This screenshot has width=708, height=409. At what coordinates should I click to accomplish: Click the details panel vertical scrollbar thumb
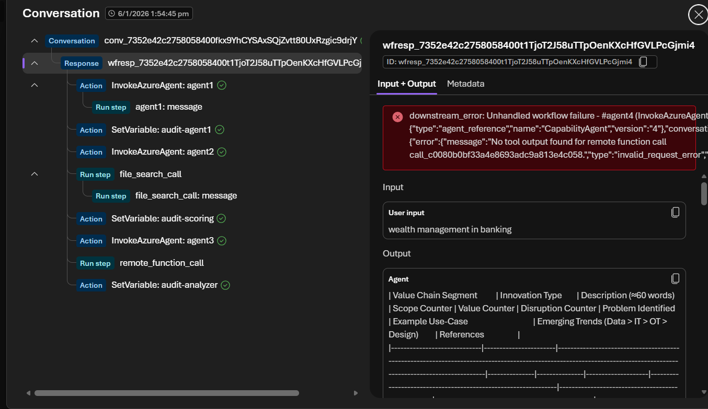pos(704,193)
